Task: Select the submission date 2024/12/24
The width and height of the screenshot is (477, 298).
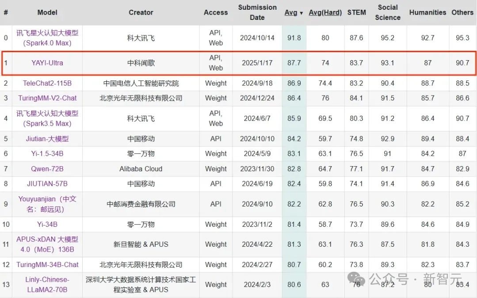Action: point(257,98)
